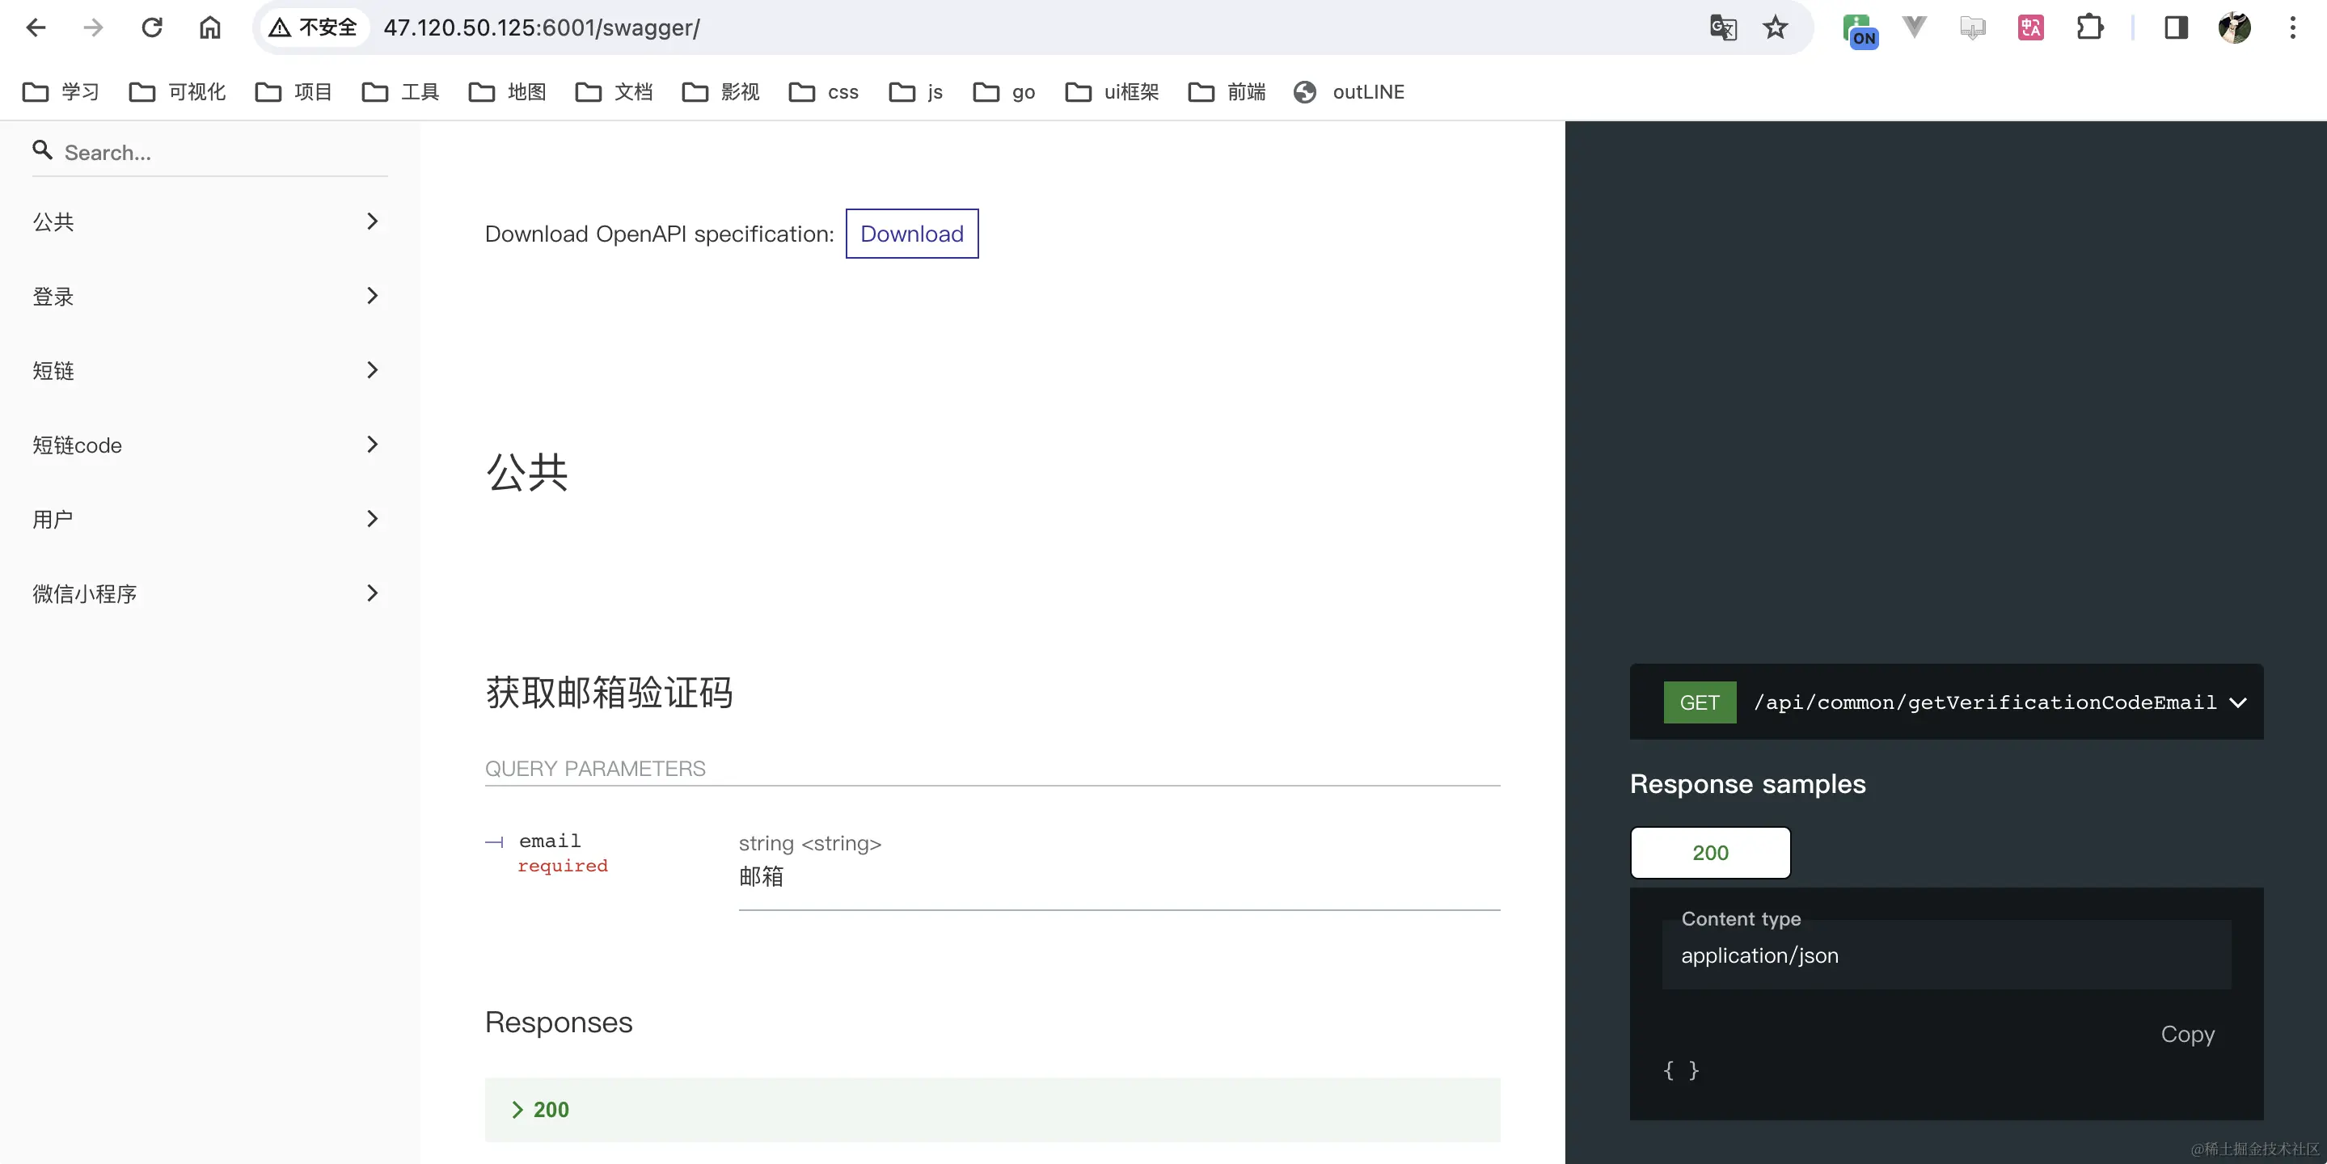This screenshot has width=2327, height=1164.
Task: Expand the 短链code sidebar section
Action: (209, 445)
